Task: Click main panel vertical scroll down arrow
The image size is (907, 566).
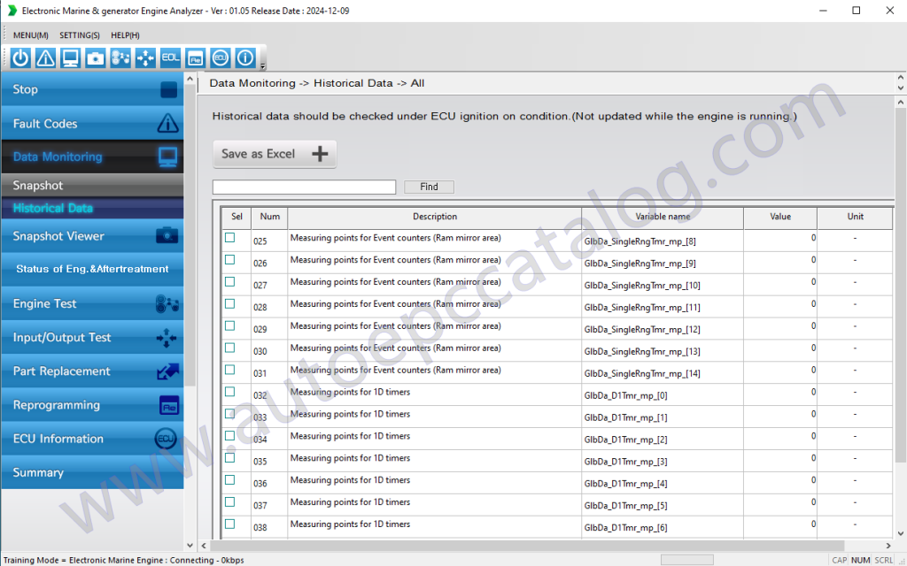Action: tap(901, 533)
